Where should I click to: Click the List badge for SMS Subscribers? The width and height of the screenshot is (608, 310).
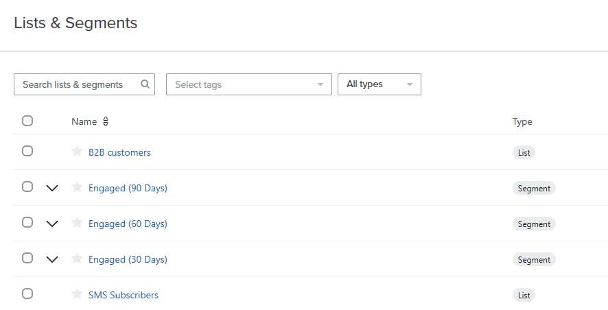coord(524,296)
